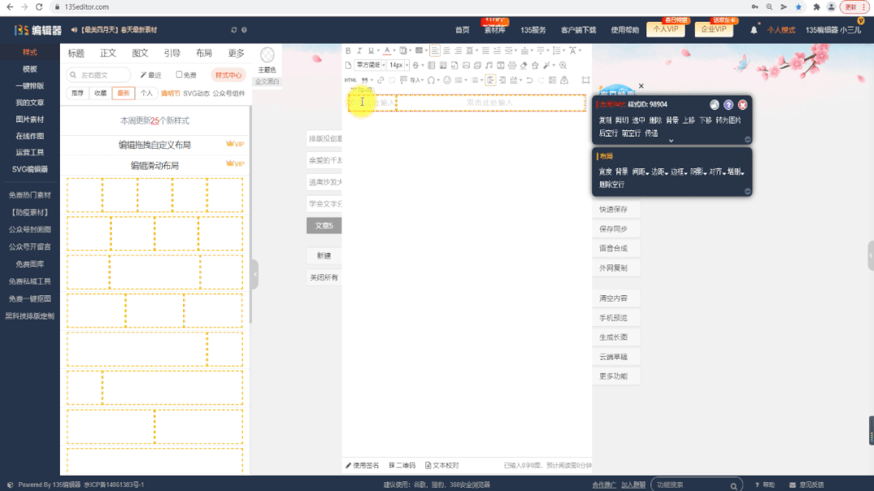Apply italic formatting to text

tap(360, 51)
